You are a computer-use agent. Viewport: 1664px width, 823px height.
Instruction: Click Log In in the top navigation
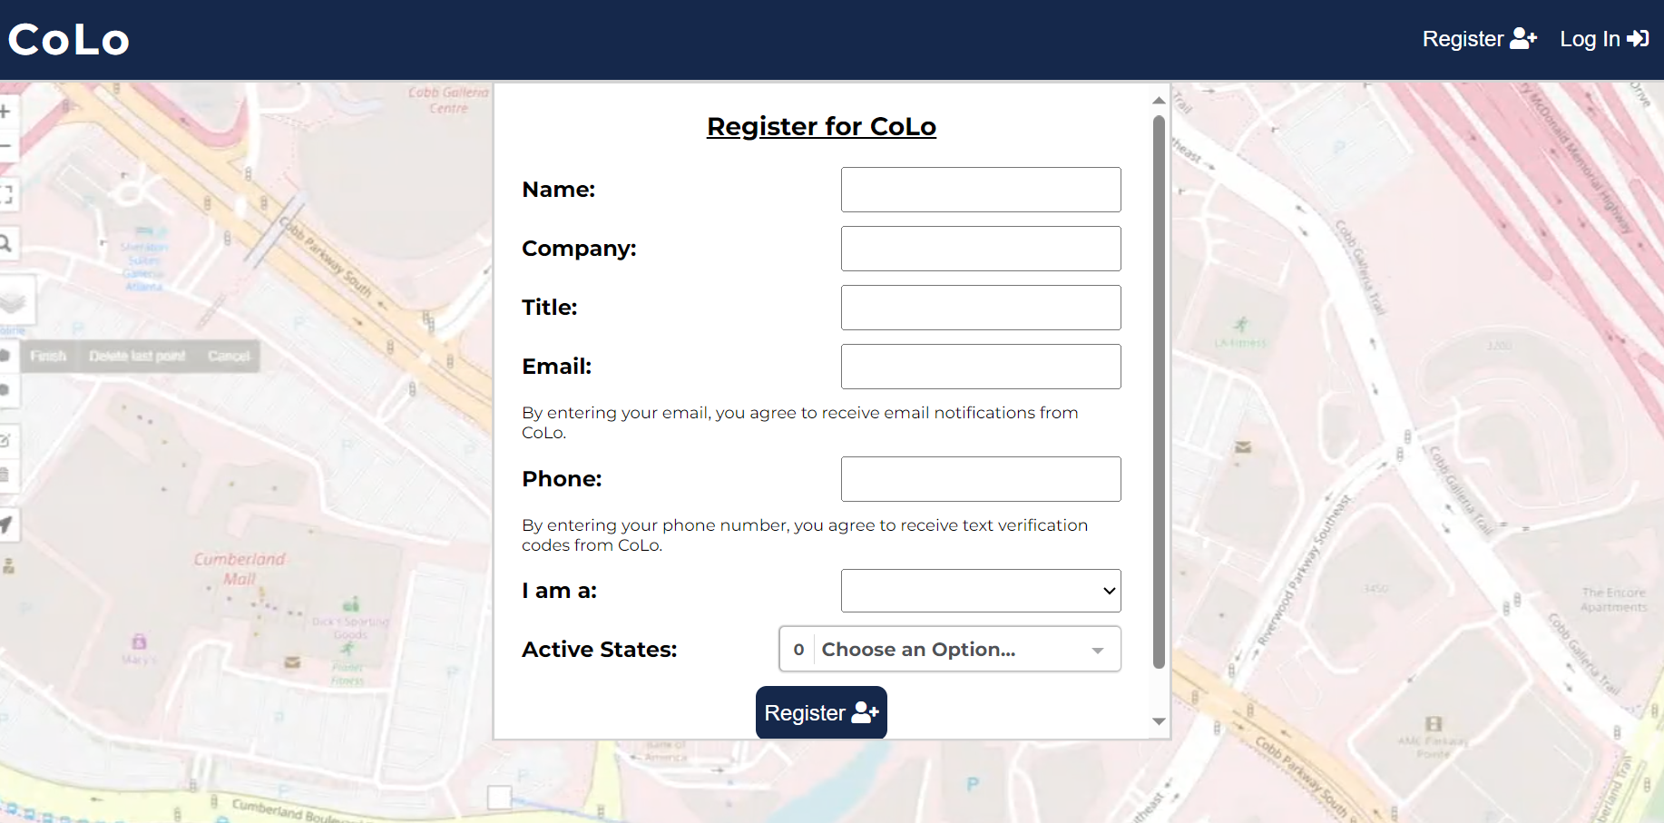tap(1603, 39)
